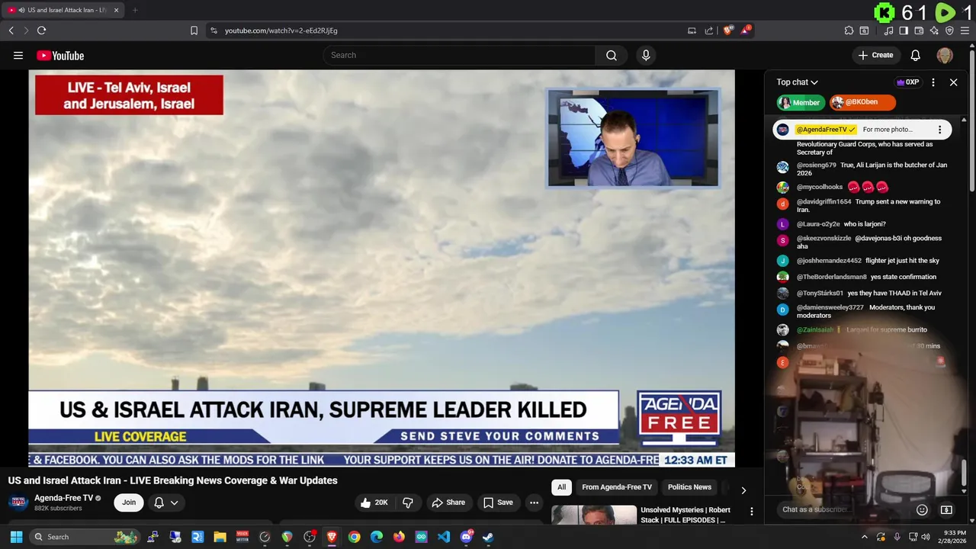Click the OXP points badge in chat

pos(907,82)
